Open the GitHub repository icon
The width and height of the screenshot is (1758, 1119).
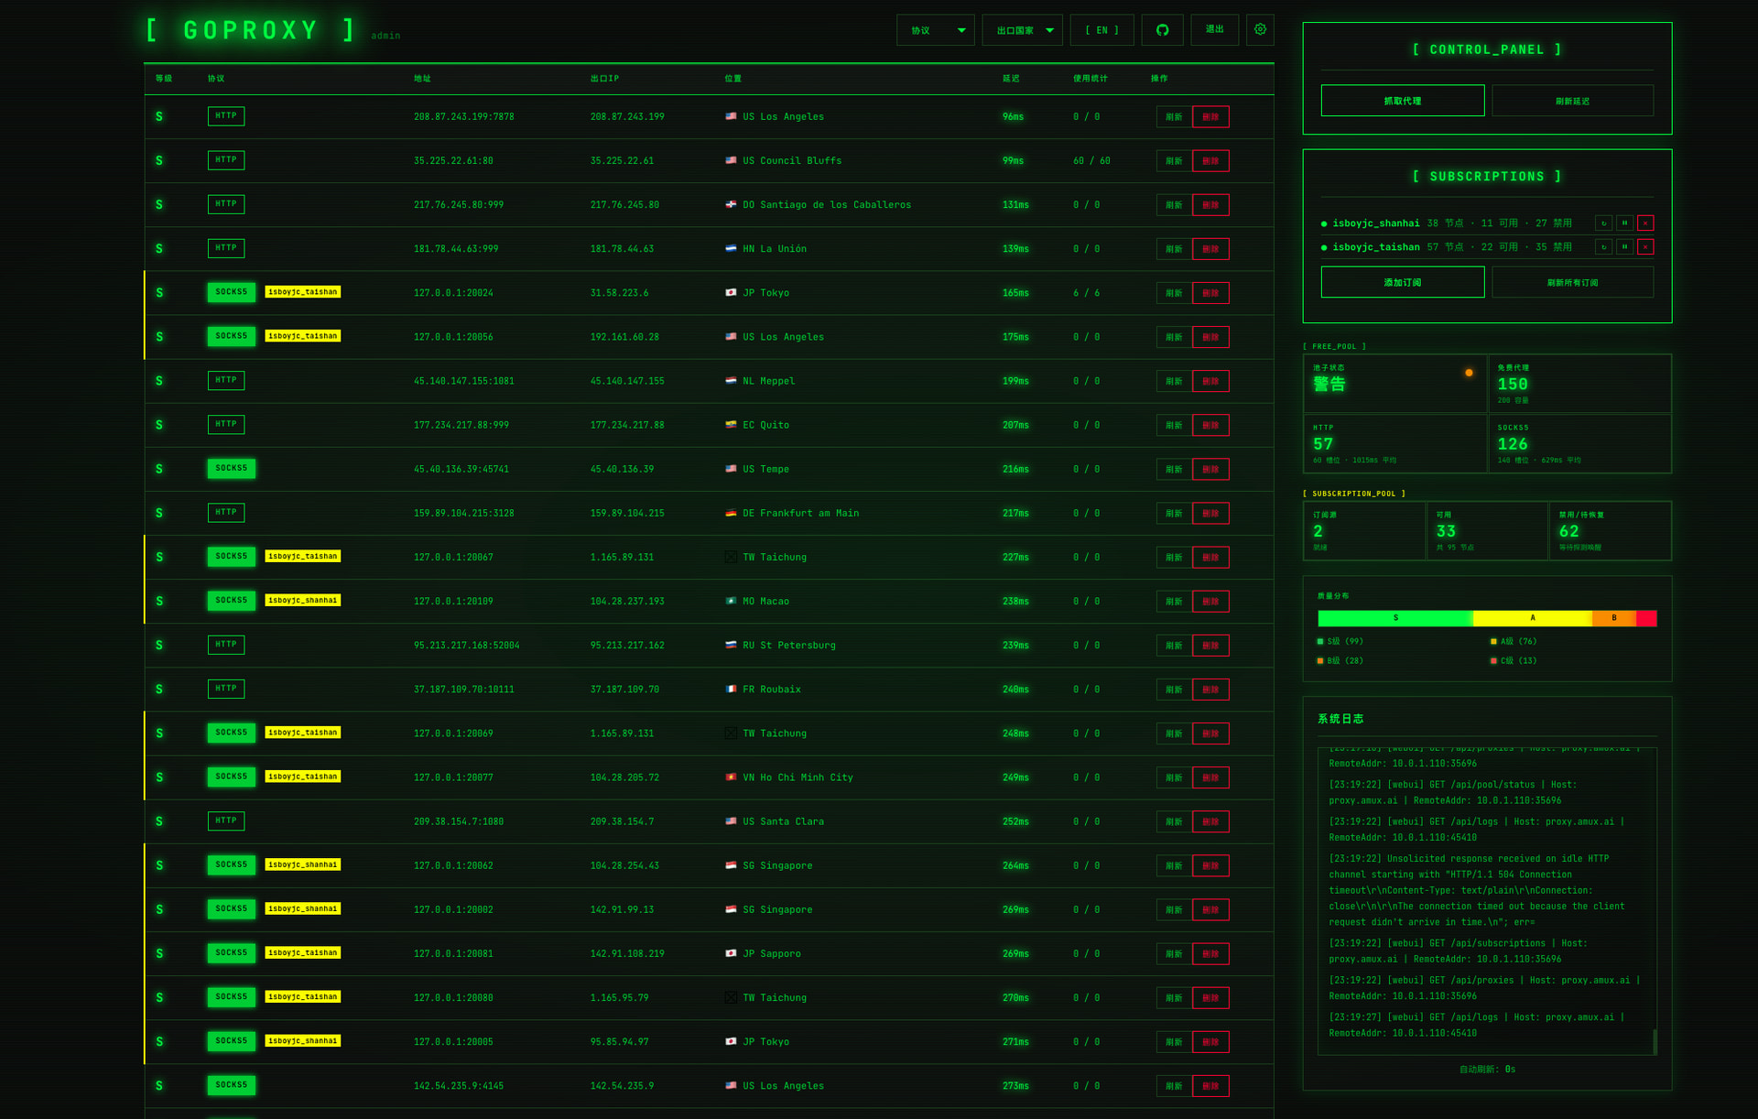tap(1162, 30)
